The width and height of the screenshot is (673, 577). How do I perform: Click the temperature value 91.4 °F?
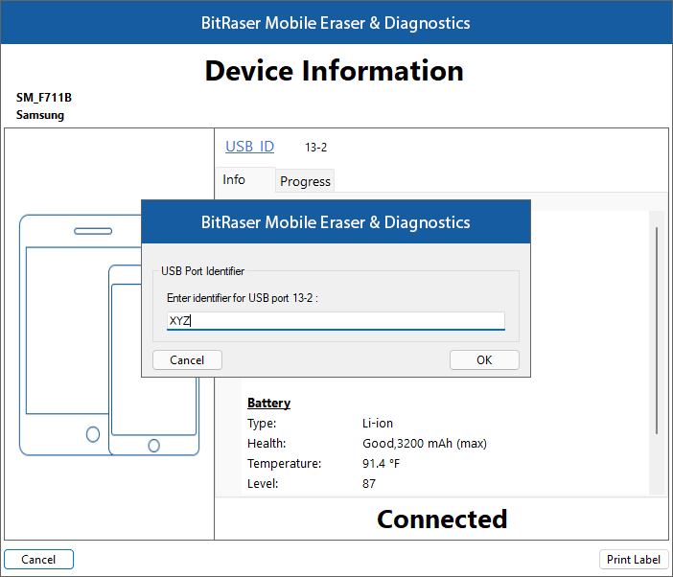click(x=382, y=463)
